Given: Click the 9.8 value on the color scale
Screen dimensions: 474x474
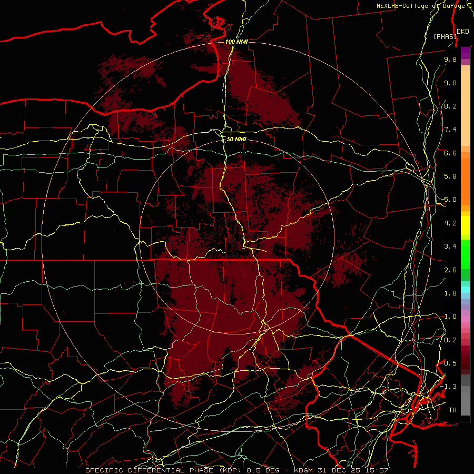Looking at the screenshot, I should (x=450, y=59).
